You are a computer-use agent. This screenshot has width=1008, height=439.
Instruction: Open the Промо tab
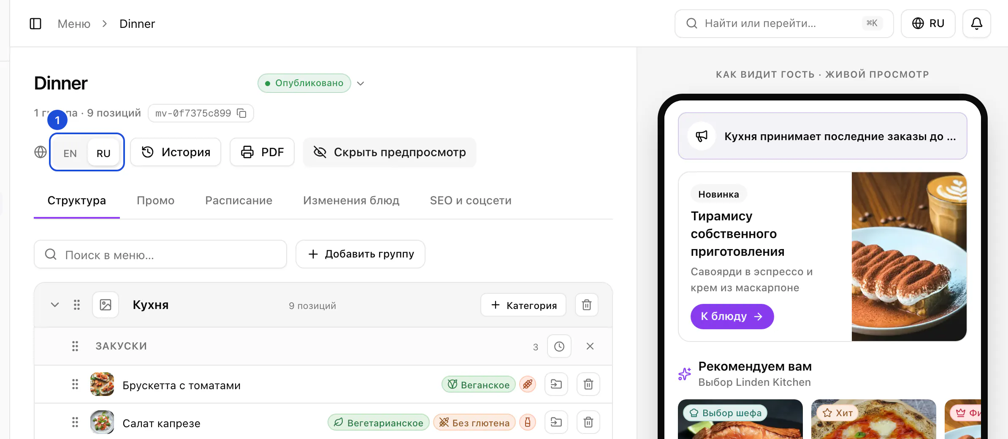155,201
